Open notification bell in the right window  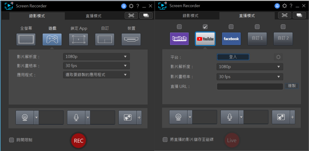pos(277,6)
